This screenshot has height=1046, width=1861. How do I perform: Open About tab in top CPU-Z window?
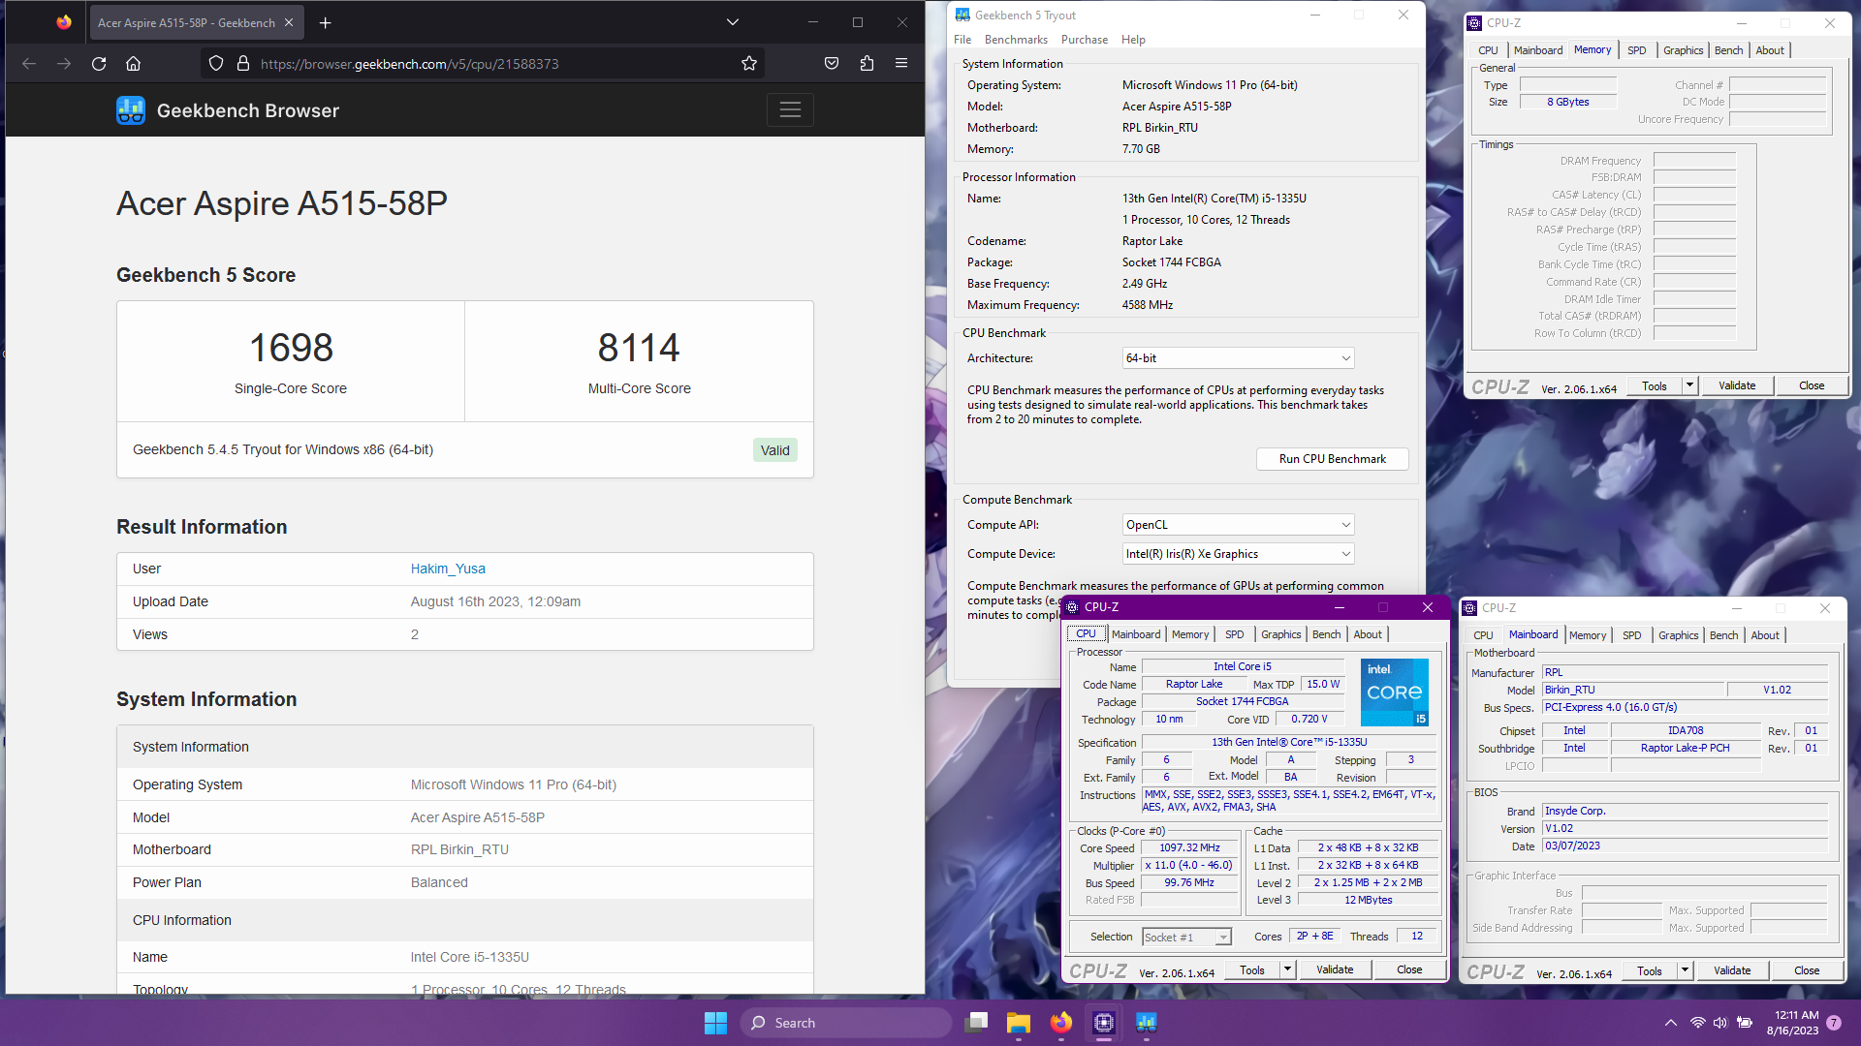coord(1770,50)
